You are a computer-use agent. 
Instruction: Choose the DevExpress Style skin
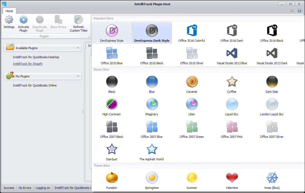click(x=112, y=32)
